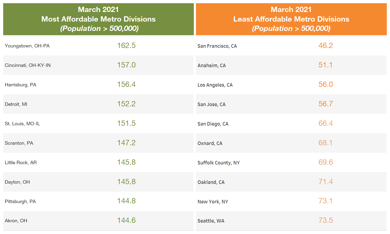
Task: Select the Los Angeles, CA entry
Action: 215,85
